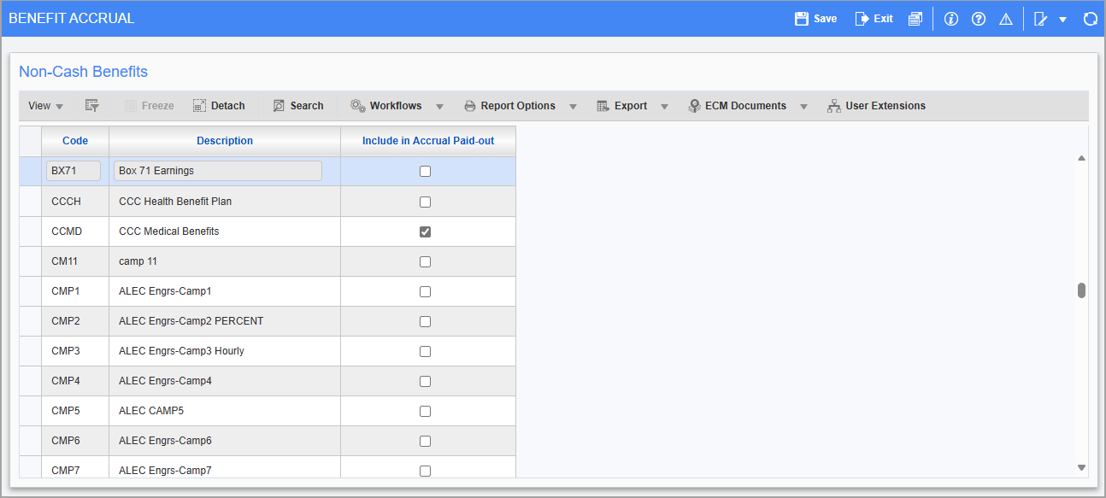Image resolution: width=1106 pixels, height=498 pixels.
Task: Open the information circle icon
Action: click(x=951, y=19)
